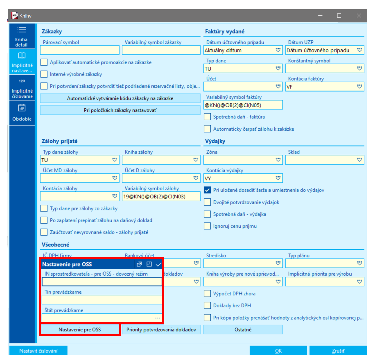Expand Kontácia výdajky dropdown

coord(278,178)
